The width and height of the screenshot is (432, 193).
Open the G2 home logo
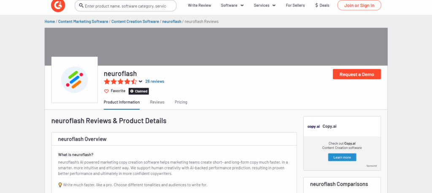pyautogui.click(x=58, y=5)
